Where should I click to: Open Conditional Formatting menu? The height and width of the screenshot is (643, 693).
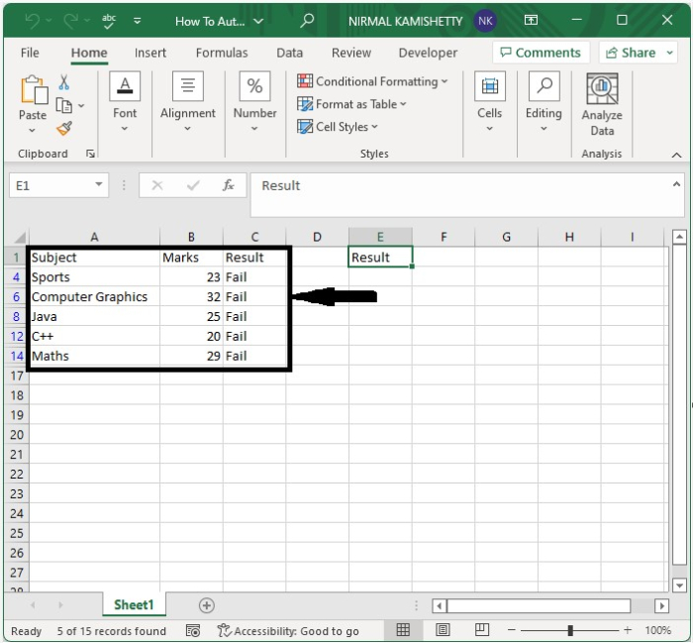click(372, 81)
